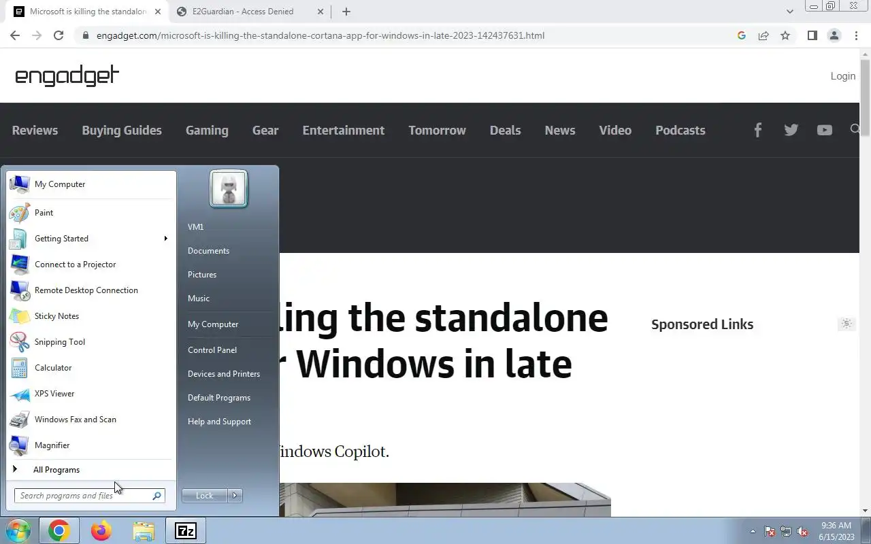871x544 pixels.
Task: Bookmark this page with star icon
Action: pos(785,35)
